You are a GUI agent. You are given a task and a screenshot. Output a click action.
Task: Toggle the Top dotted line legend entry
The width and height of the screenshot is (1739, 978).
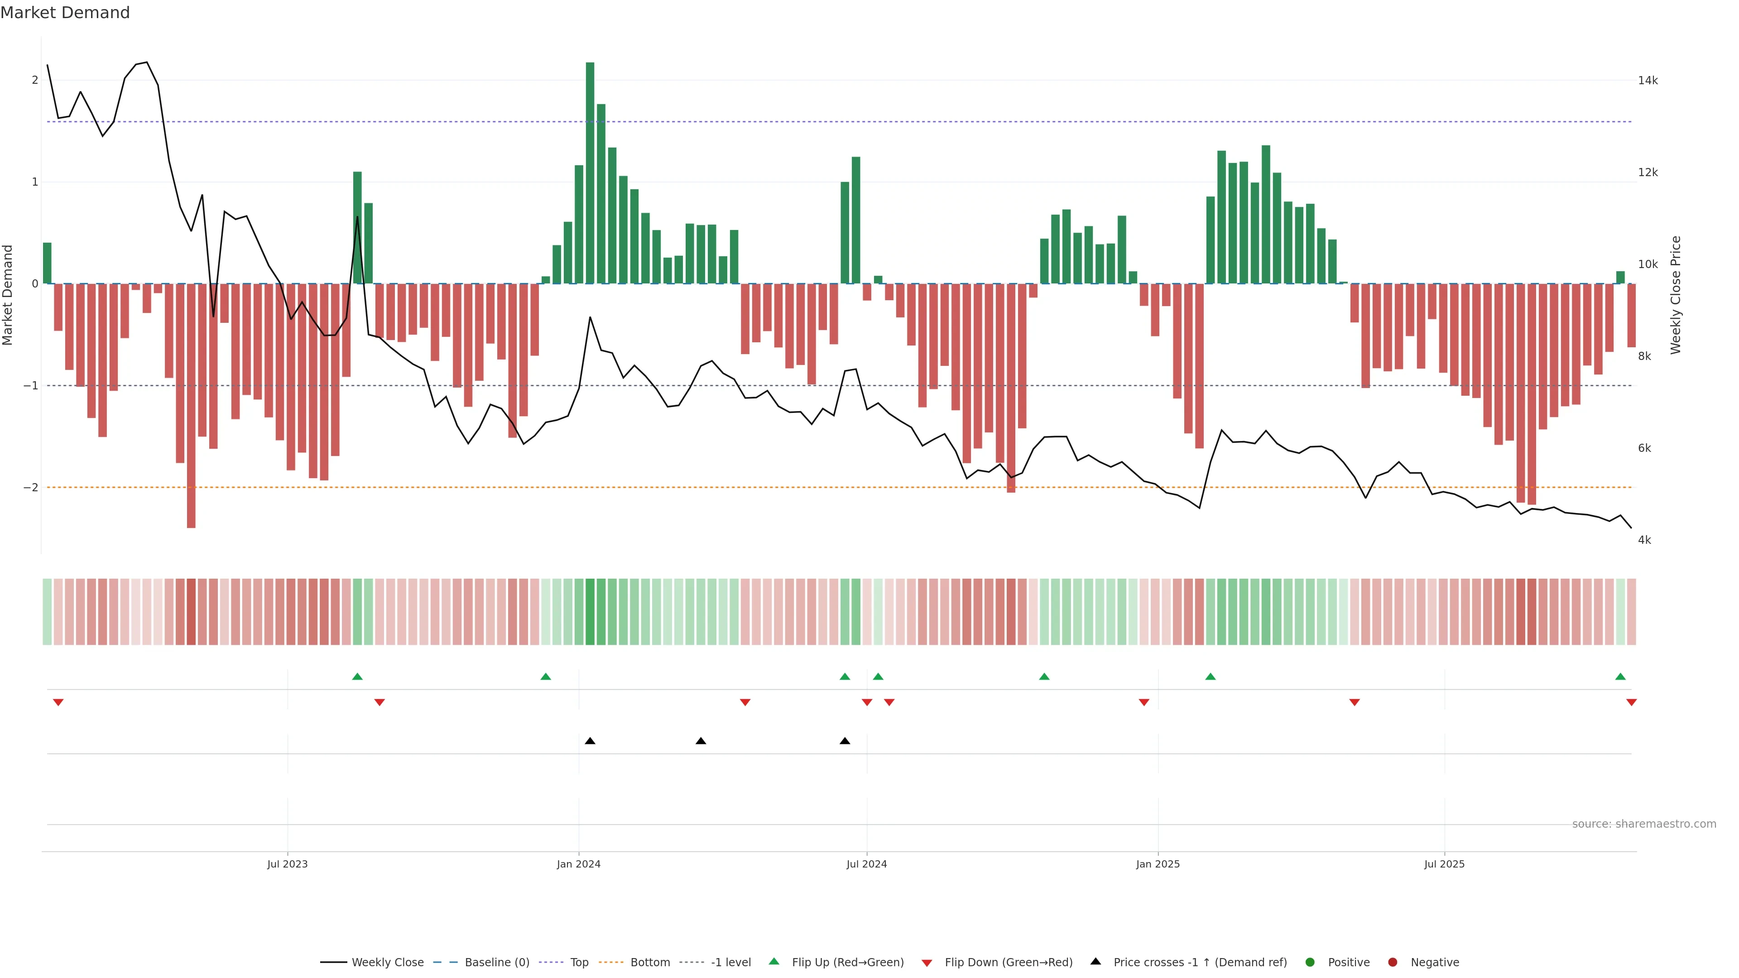pyautogui.click(x=579, y=963)
